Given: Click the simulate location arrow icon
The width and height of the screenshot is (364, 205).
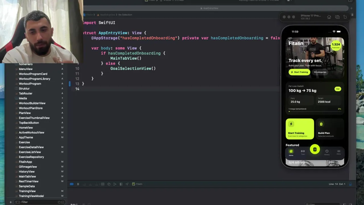Looking at the screenshot, I should click(127, 184).
